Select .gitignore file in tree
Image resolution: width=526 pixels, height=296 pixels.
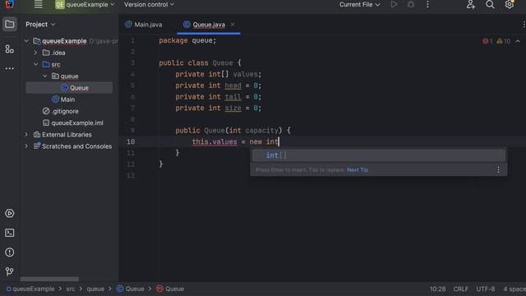61,111
